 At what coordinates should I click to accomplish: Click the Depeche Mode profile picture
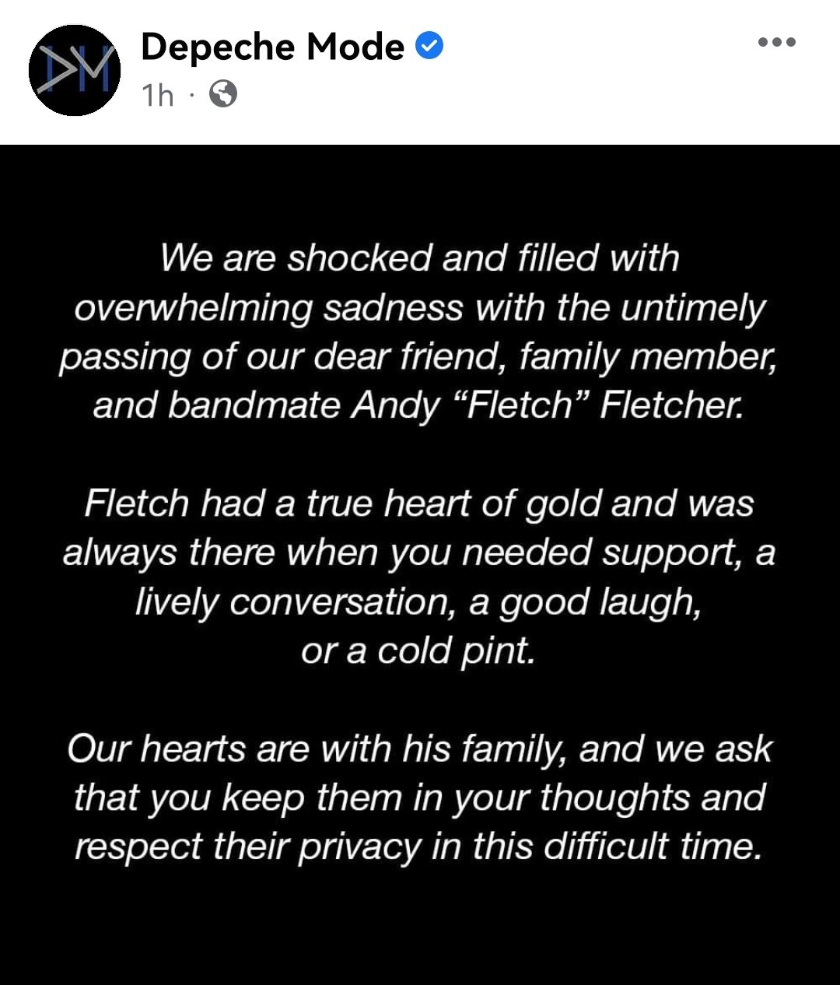coord(75,71)
